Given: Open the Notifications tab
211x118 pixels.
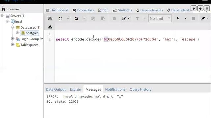Looking at the screenshot, I should 115,89.
